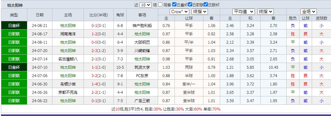The height and width of the screenshot is (116, 331).
Task: Open the 终指 dropdown next to 平均值
Action: [265, 12]
